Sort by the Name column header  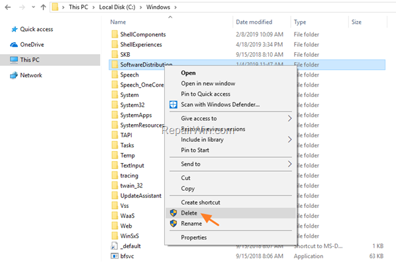pyautogui.click(x=118, y=22)
